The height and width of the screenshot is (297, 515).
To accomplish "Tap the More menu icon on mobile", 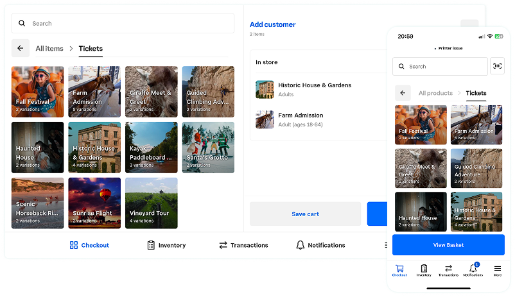I will tap(497, 270).
